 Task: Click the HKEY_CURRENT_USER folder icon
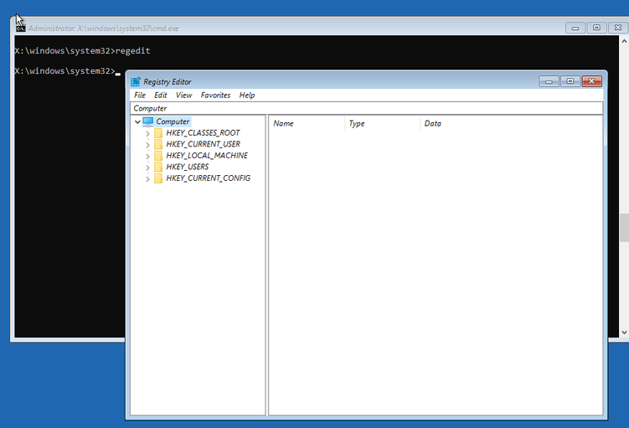[x=158, y=144]
